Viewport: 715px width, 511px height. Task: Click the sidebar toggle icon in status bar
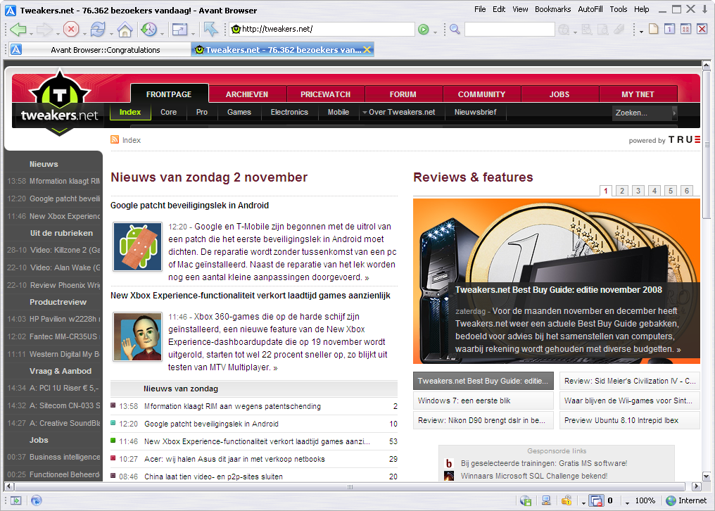click(16, 500)
